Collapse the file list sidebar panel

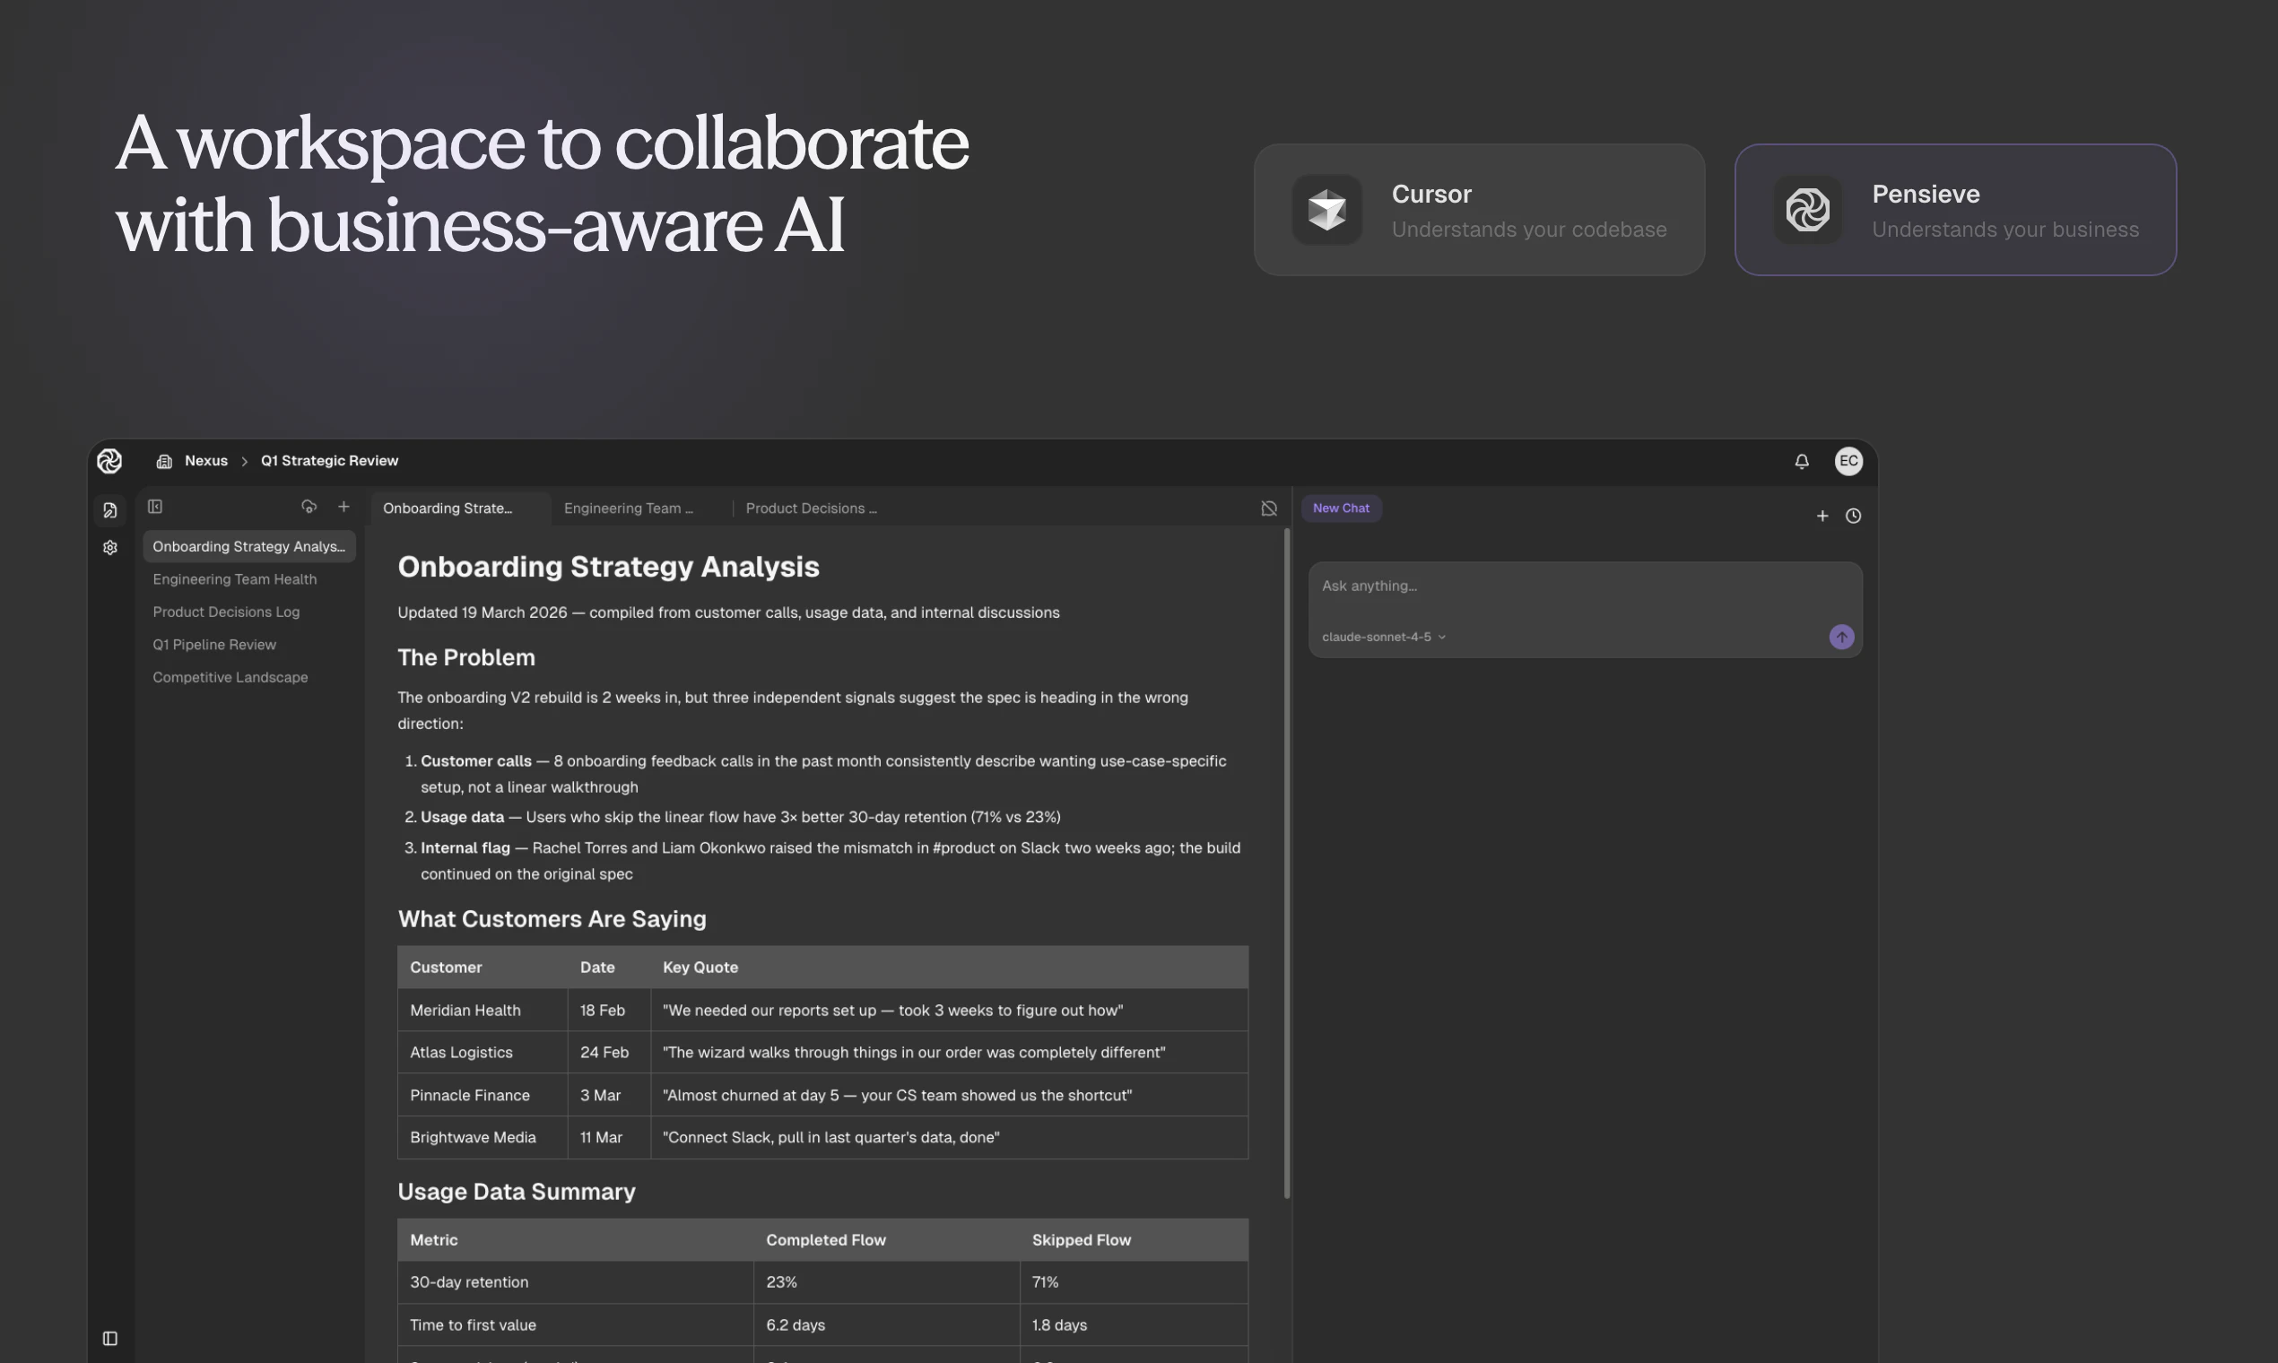coord(155,506)
